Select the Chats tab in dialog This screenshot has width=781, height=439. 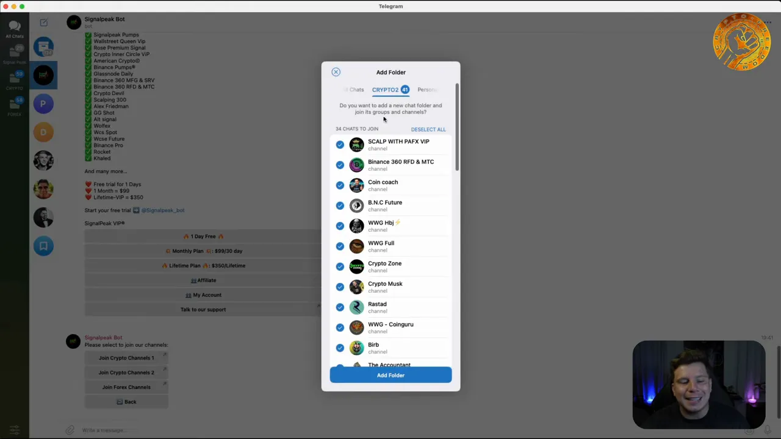[355, 90]
